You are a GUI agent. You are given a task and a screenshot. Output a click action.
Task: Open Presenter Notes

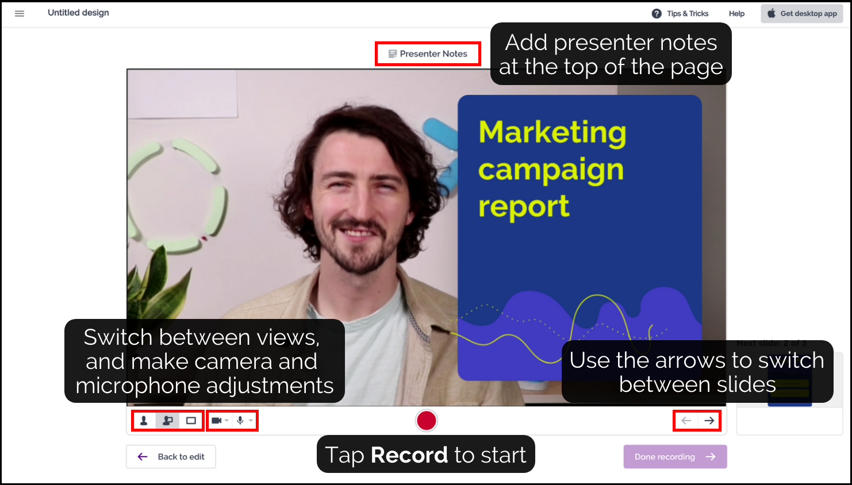coord(428,53)
